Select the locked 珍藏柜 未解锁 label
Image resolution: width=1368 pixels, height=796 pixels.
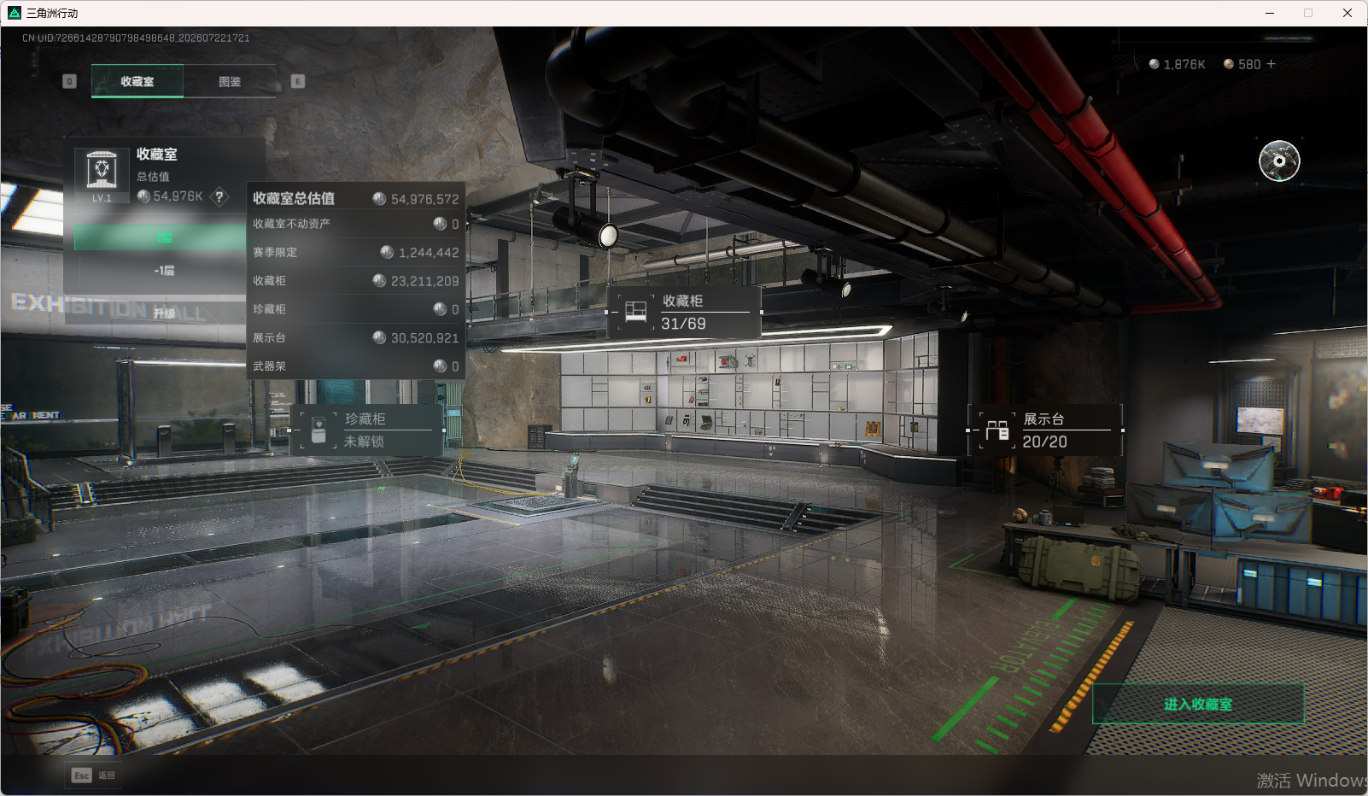click(x=367, y=430)
